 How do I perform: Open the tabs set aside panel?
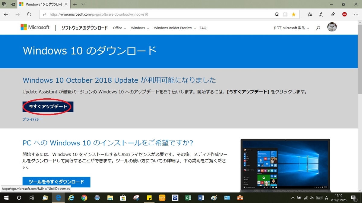click(4, 4)
